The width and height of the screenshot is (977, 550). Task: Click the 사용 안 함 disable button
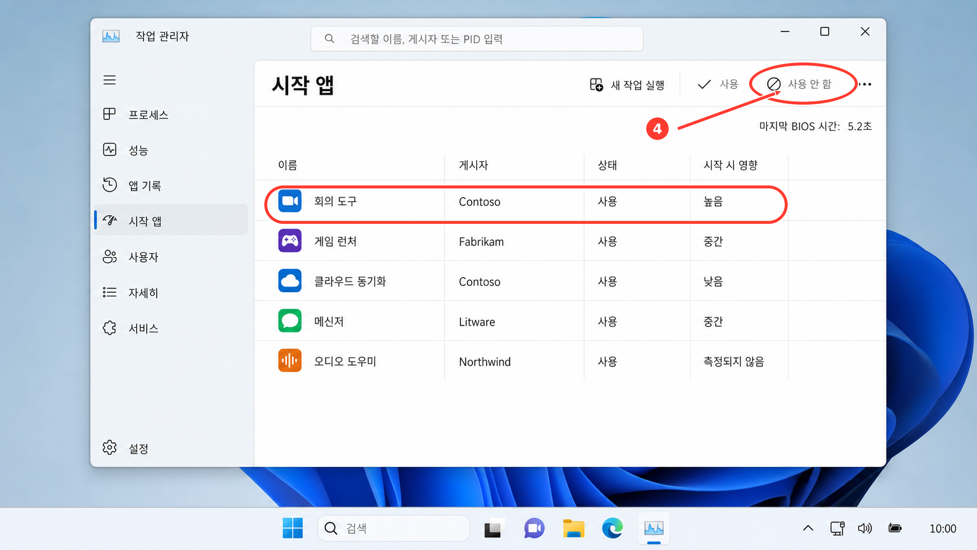pos(799,84)
